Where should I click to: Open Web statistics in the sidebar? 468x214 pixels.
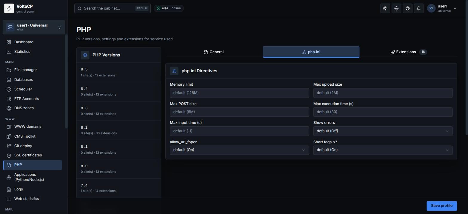coord(33,199)
